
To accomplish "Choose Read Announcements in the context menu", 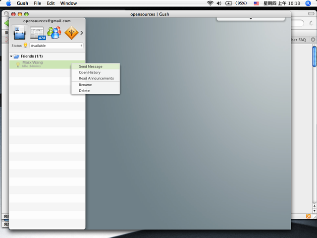I will click(x=96, y=78).
